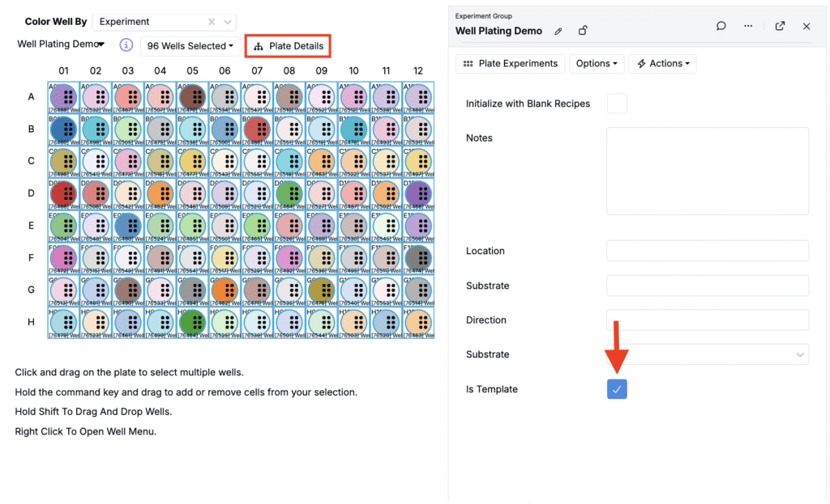Pop out panel with external link icon

point(780,26)
